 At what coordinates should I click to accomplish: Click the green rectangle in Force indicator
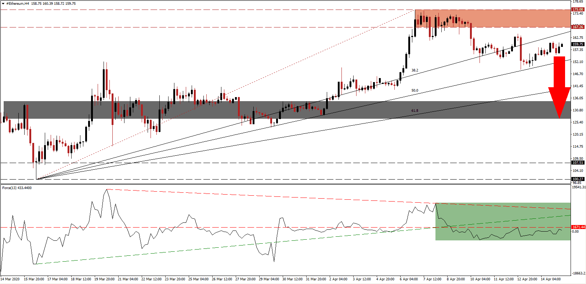[503, 221]
